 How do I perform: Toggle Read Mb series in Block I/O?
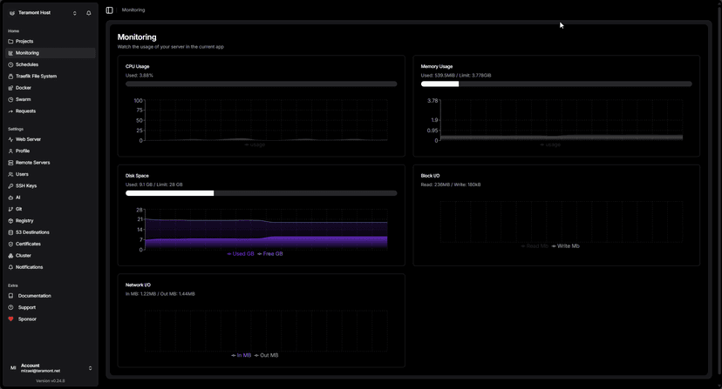[x=535, y=246]
